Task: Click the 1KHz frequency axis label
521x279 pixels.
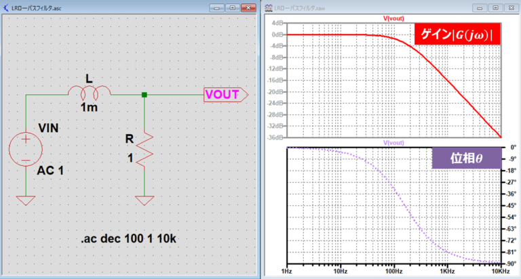Action: coord(448,272)
